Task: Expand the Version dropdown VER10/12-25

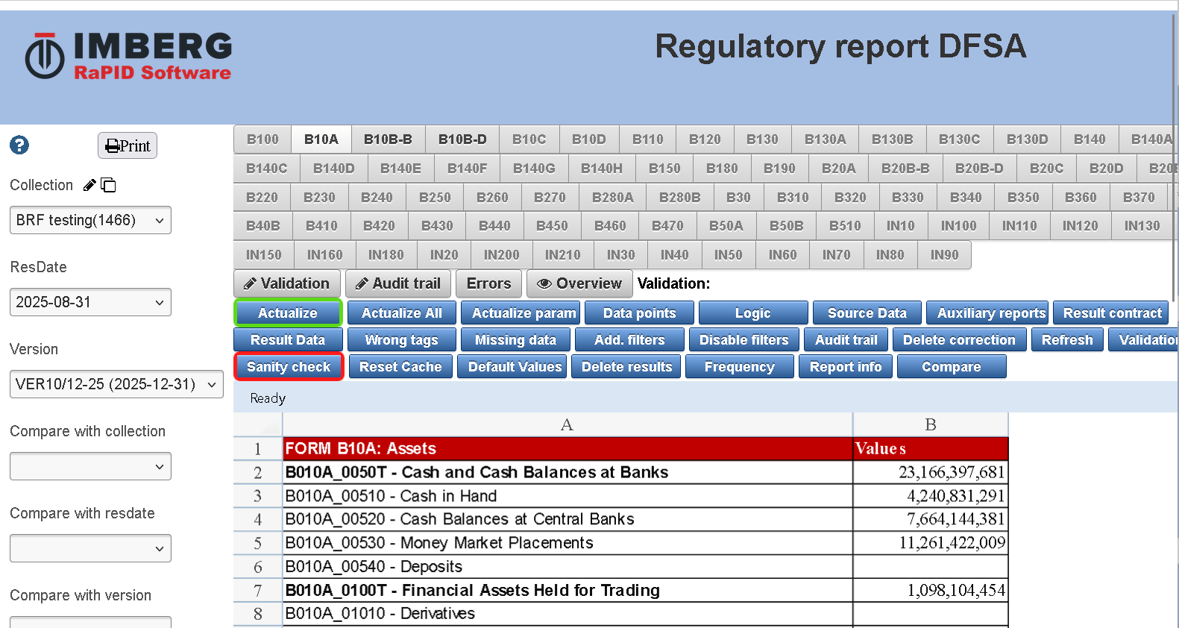Action: coord(116,384)
